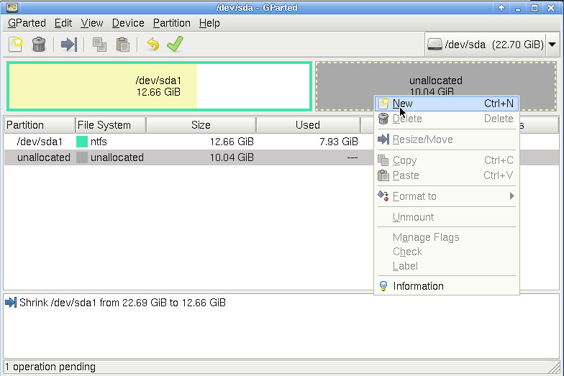Choose Copy in the context menu

coord(446,160)
